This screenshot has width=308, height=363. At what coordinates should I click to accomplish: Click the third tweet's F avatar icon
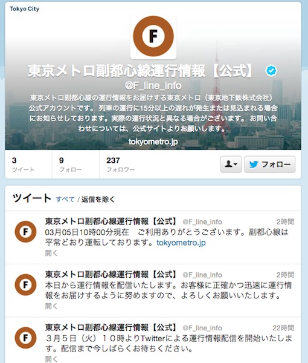point(25,338)
